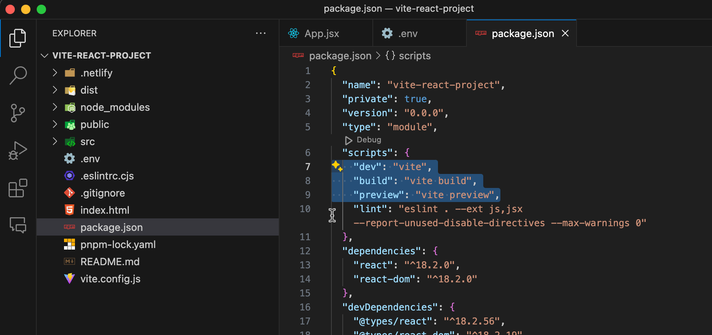This screenshot has width=712, height=335.
Task: Click the "devDependencies" key on line 16
Action: (390, 307)
